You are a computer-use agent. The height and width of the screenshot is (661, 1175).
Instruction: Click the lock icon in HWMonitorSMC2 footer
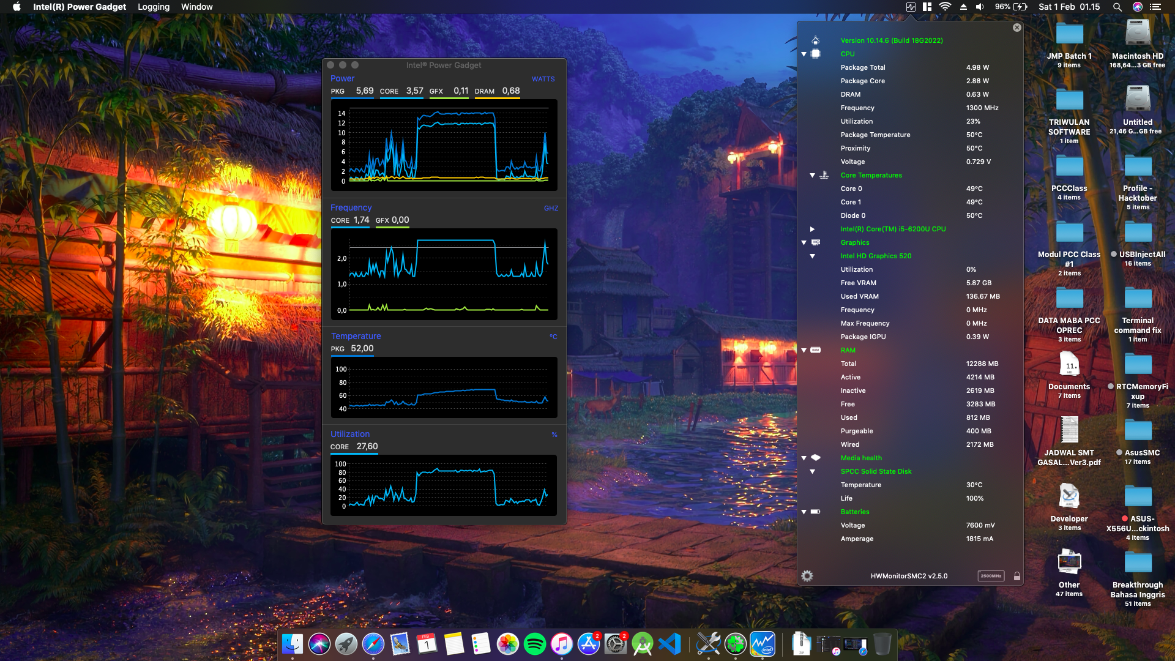[1016, 576]
